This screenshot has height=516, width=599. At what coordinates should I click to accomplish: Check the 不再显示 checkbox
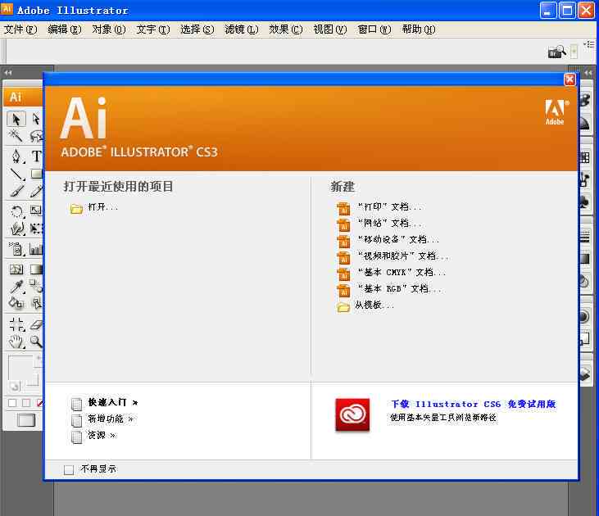point(69,469)
